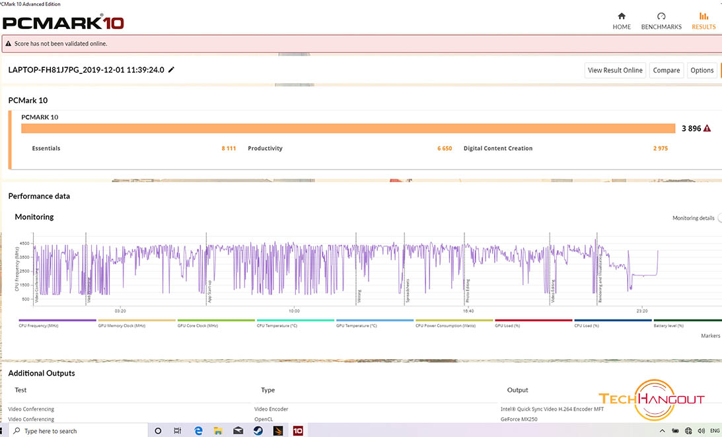Select the GPU Memory Clock (MHz) legend swatch
The image size is (722, 437).
coord(137,320)
